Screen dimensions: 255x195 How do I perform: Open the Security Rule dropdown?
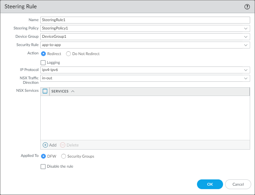click(246, 45)
